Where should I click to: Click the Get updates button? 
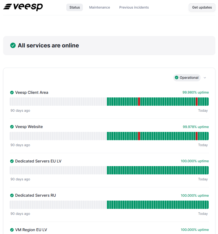point(202,8)
